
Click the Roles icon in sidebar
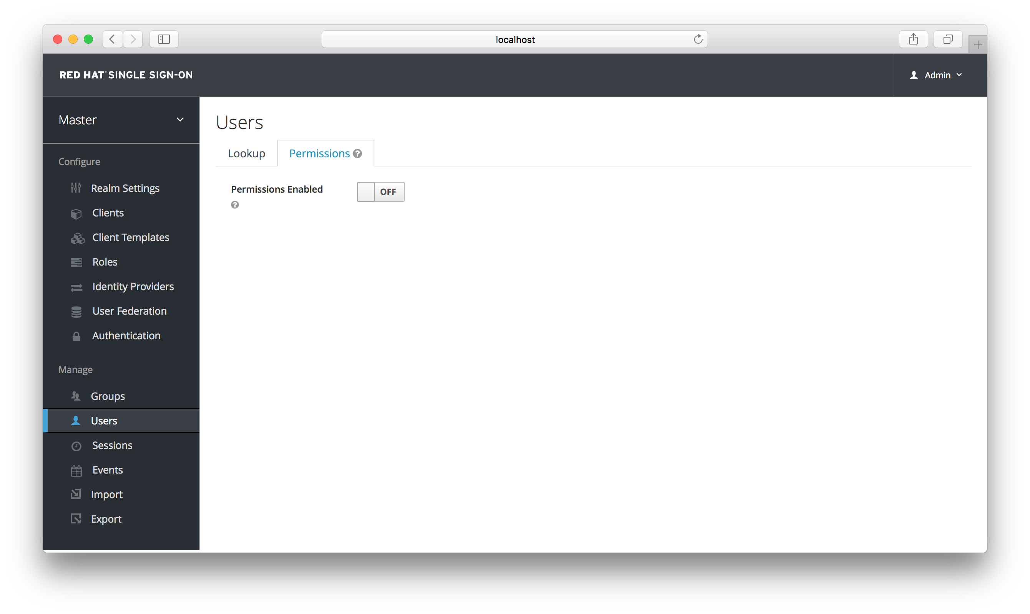click(x=77, y=262)
